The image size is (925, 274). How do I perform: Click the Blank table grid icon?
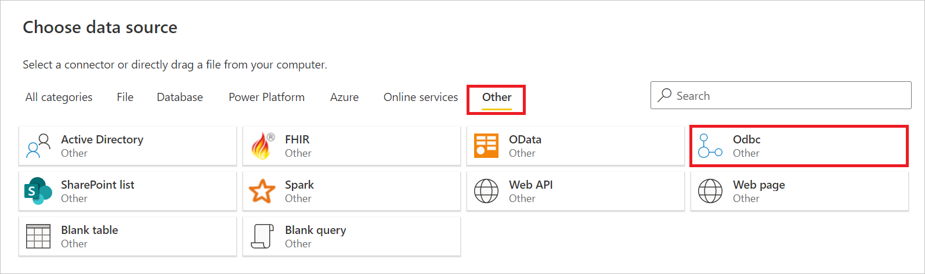(38, 236)
